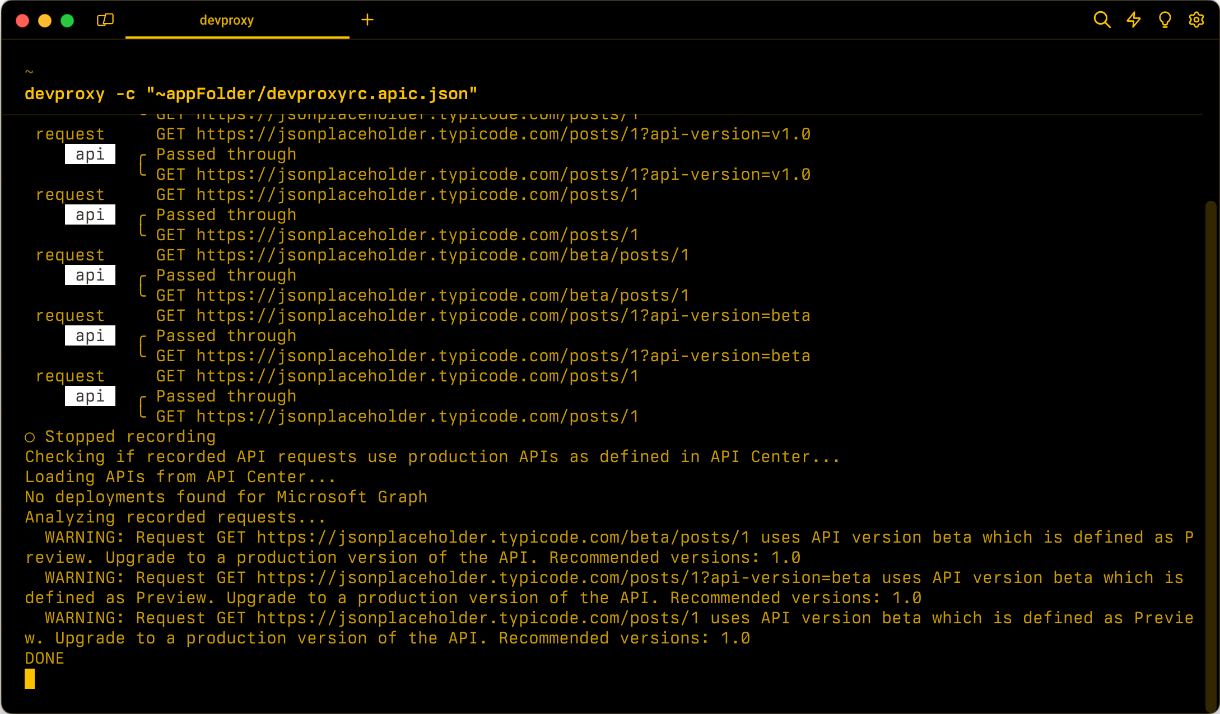Image resolution: width=1220 pixels, height=714 pixels.
Task: Open the search magnifier icon
Action: click(1102, 20)
